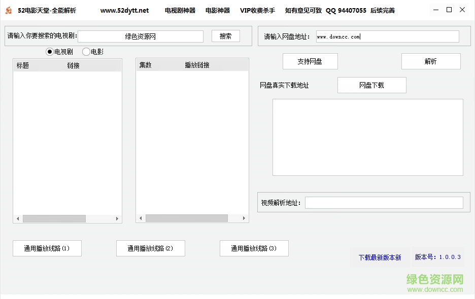Select the 电视剧 radio button
The height and width of the screenshot is (299, 475).
50,51
